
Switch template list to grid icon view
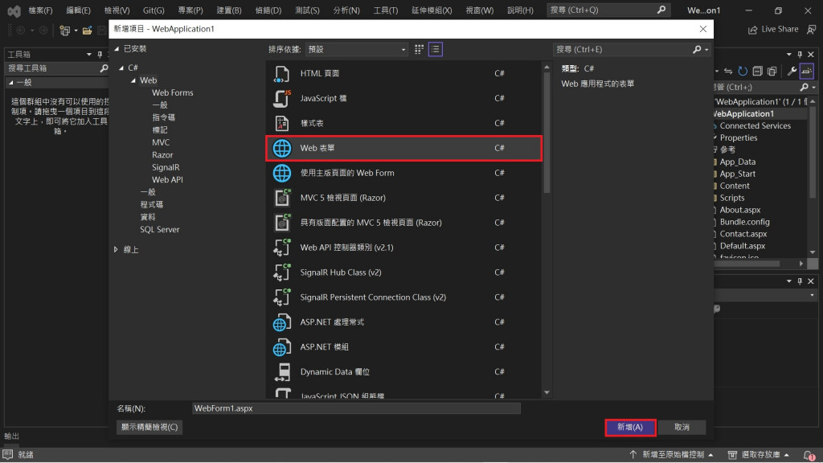[419, 49]
